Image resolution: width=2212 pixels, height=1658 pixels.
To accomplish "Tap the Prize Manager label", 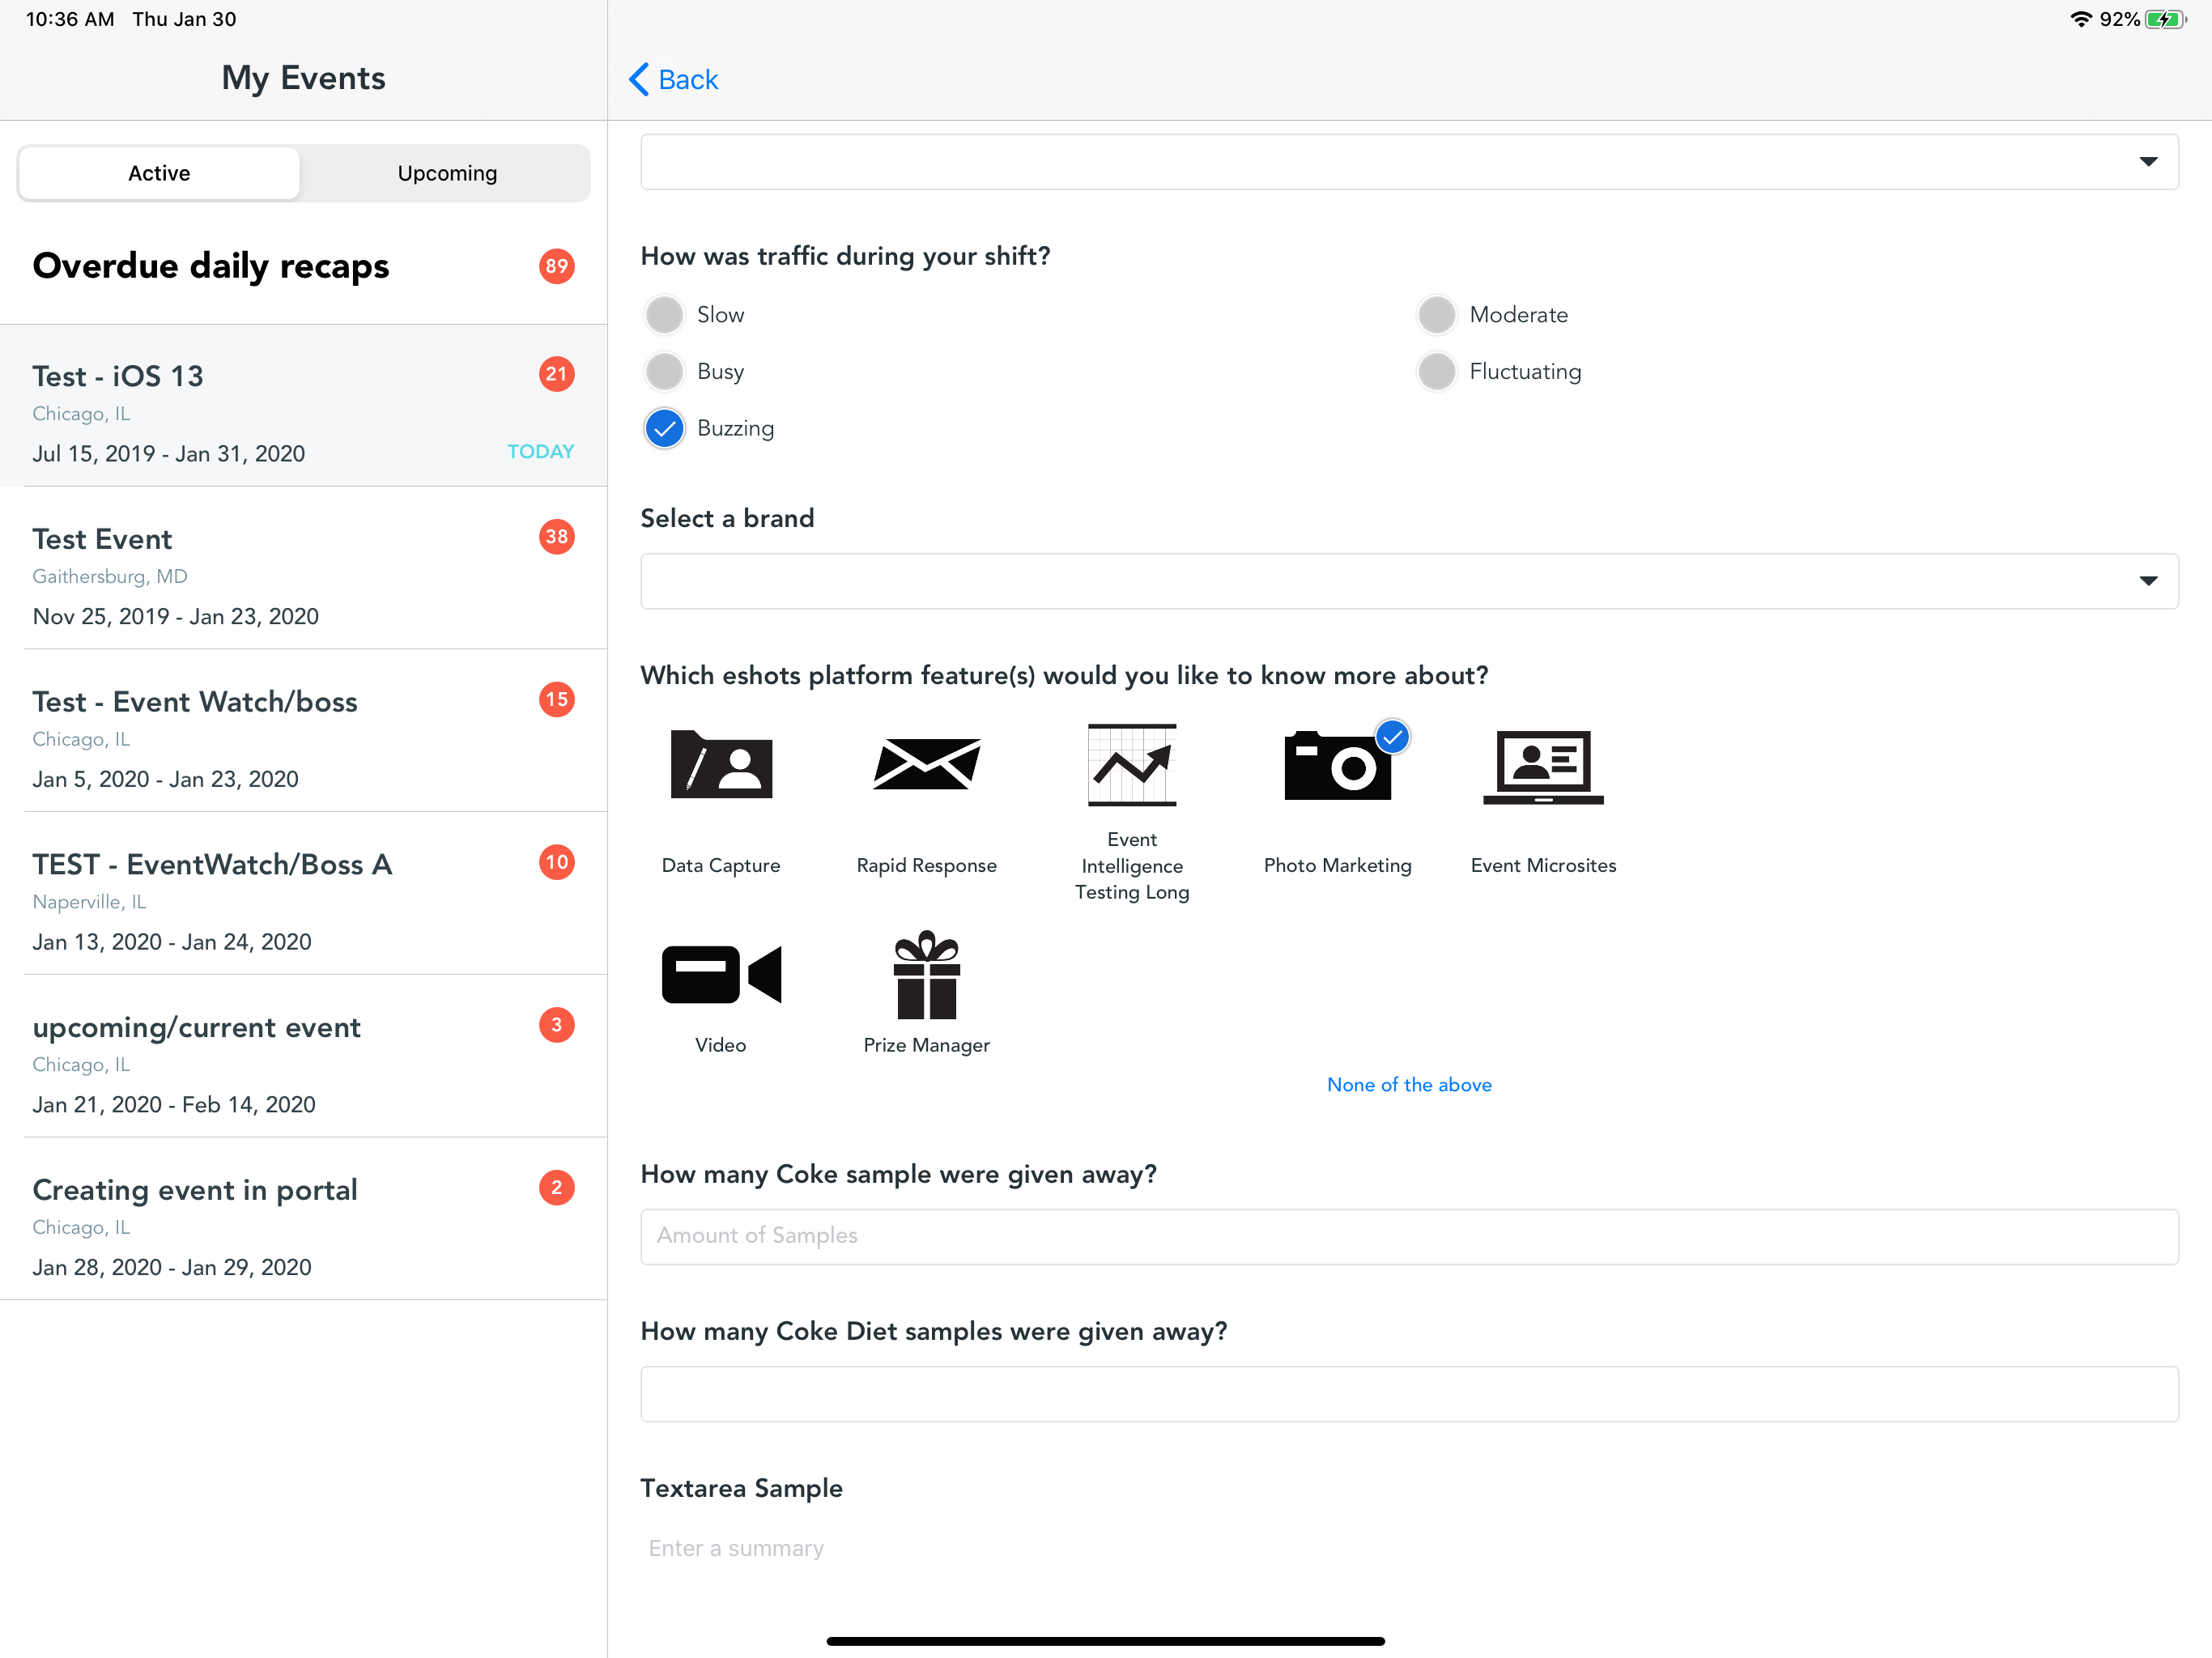I will click(x=926, y=1045).
